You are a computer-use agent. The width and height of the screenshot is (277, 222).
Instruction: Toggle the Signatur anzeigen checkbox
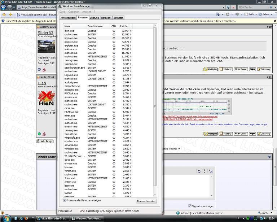190,206
